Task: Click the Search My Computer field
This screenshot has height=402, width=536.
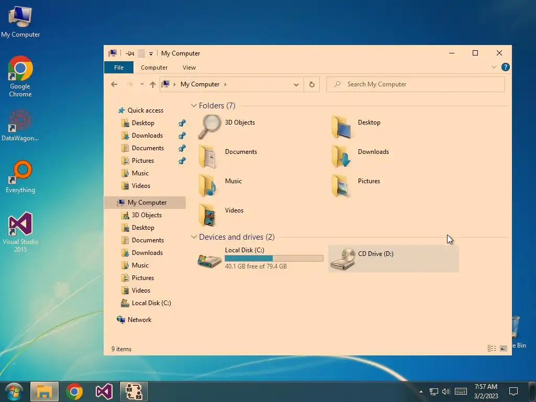Action: [x=415, y=84]
